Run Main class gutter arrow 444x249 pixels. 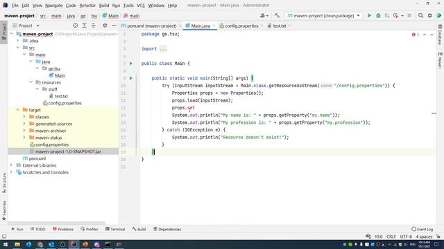131,64
